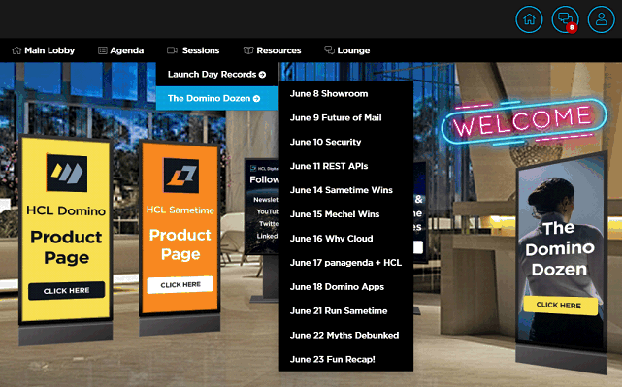Select June 17 panagenda + HCL
Image resolution: width=623 pixels, height=388 pixels.
pos(345,263)
